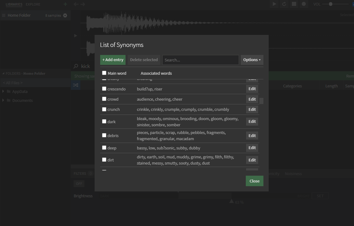
Task: Check the crowd entry checkbox
Action: 104,99
